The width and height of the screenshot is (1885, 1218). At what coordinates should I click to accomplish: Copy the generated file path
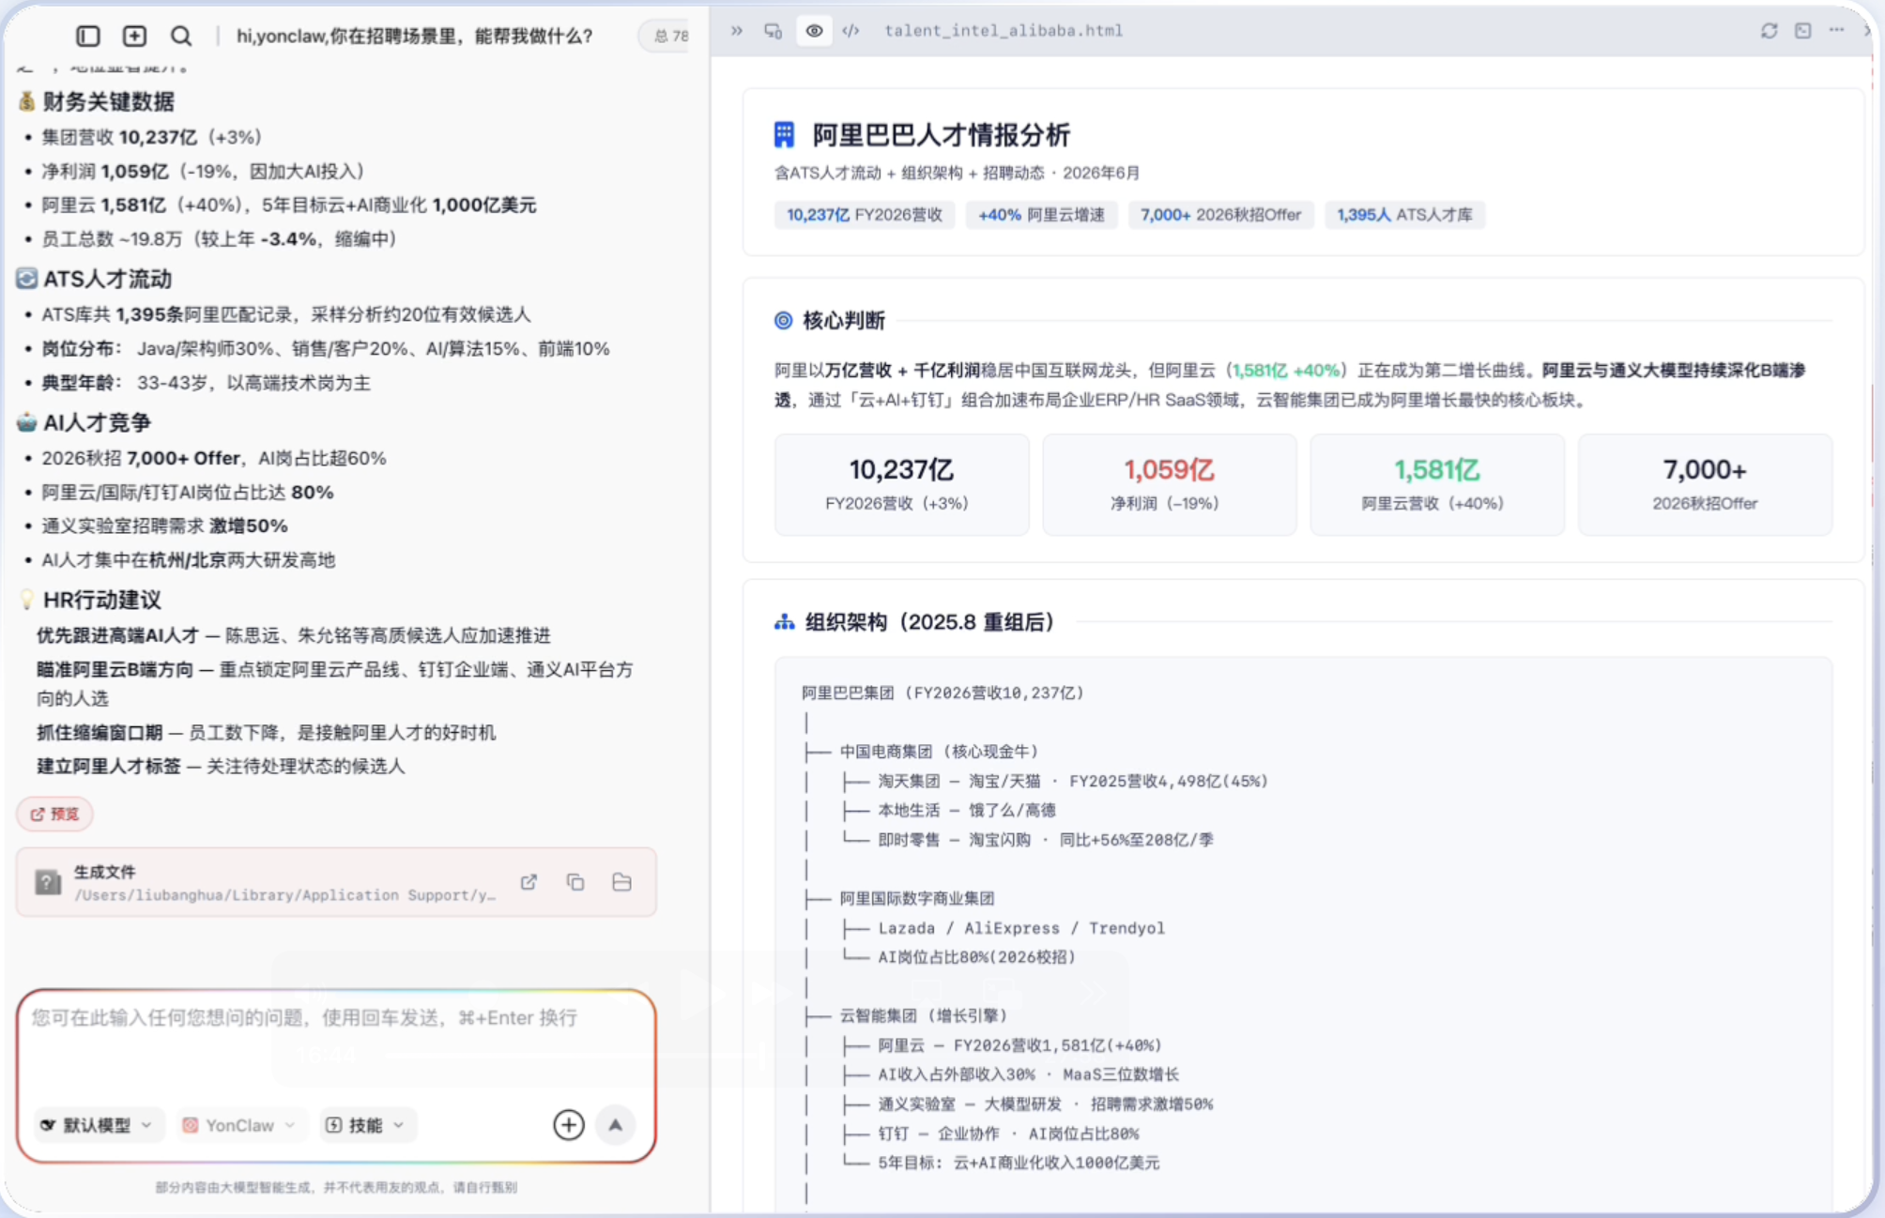click(x=575, y=882)
